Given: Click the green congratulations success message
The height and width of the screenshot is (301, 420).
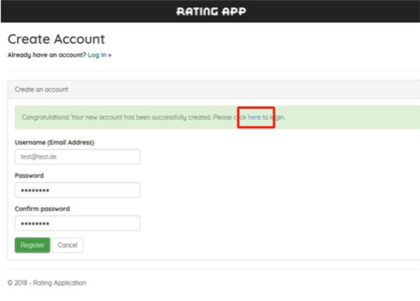Looking at the screenshot, I should coord(218,117).
